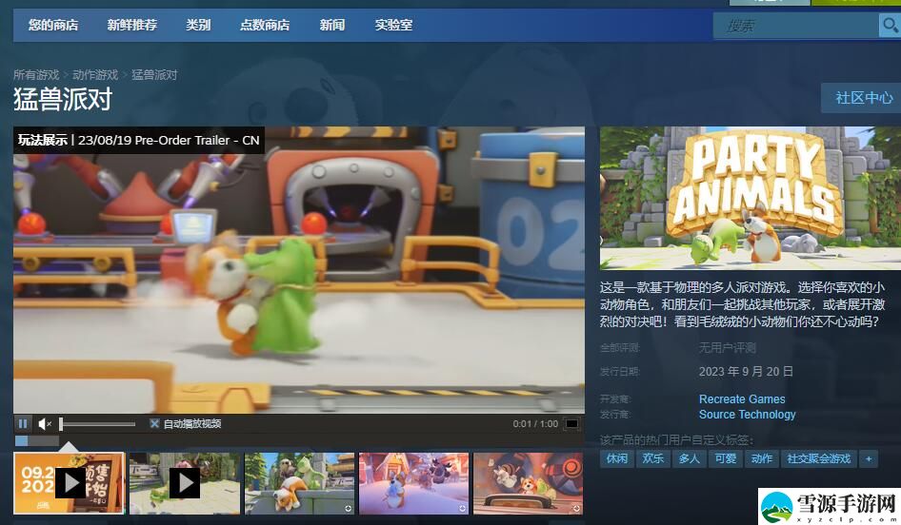The height and width of the screenshot is (525, 901).
Task: Open 实验室 tab
Action: (x=393, y=25)
